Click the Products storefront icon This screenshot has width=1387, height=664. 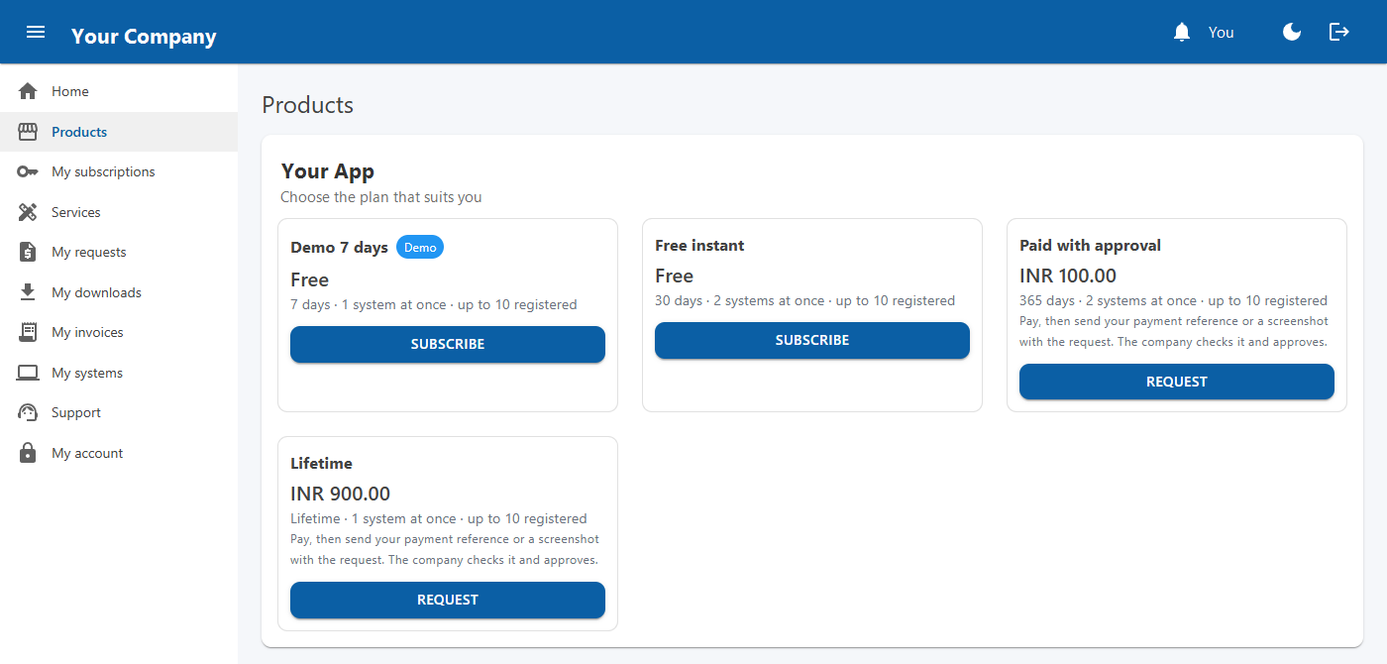[28, 132]
